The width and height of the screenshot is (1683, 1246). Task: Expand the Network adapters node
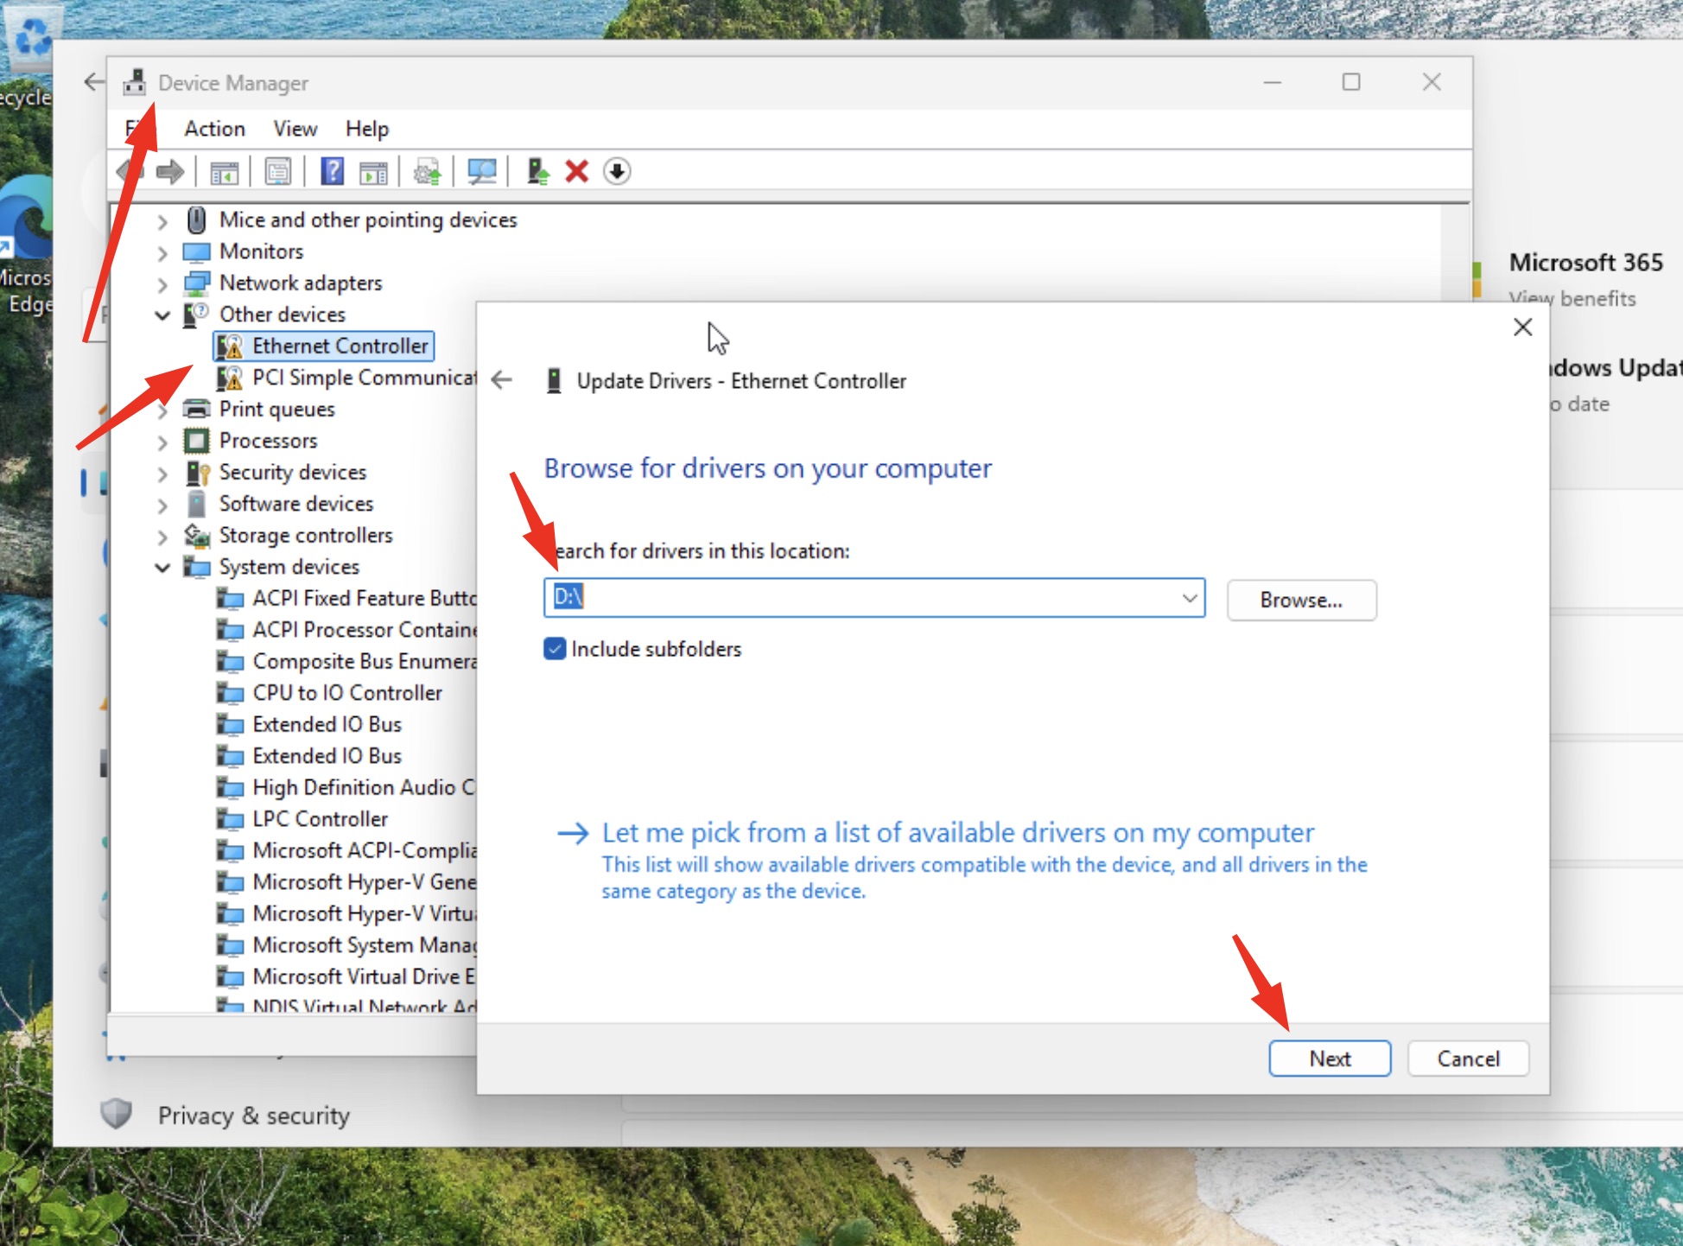click(x=162, y=284)
